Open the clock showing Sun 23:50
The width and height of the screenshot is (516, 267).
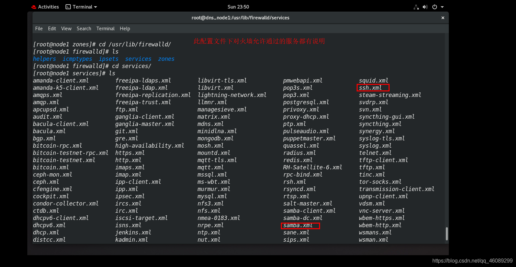tap(238, 7)
